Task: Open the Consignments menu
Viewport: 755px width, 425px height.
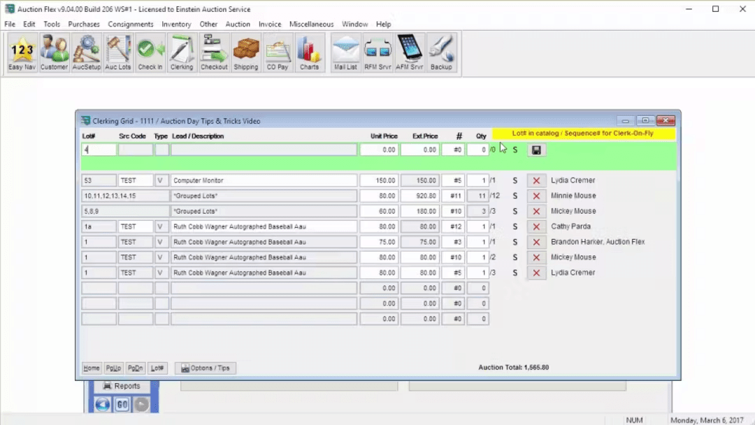Action: tap(131, 24)
